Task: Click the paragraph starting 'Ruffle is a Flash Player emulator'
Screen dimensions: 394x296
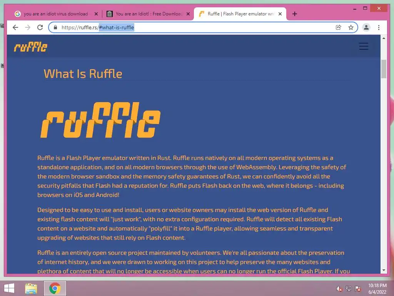Action: coord(192,176)
